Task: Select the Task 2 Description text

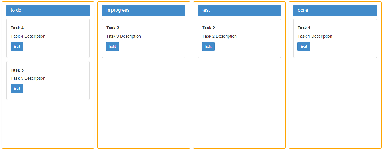Action: point(219,36)
